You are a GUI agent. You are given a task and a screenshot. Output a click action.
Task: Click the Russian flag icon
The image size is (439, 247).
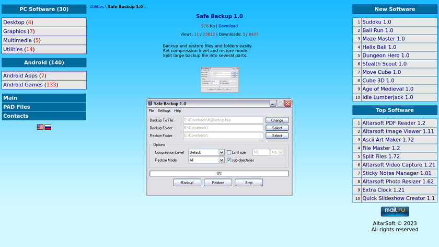(48, 127)
